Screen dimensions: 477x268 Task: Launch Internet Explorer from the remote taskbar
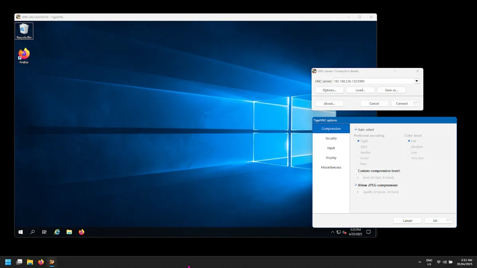pos(57,232)
